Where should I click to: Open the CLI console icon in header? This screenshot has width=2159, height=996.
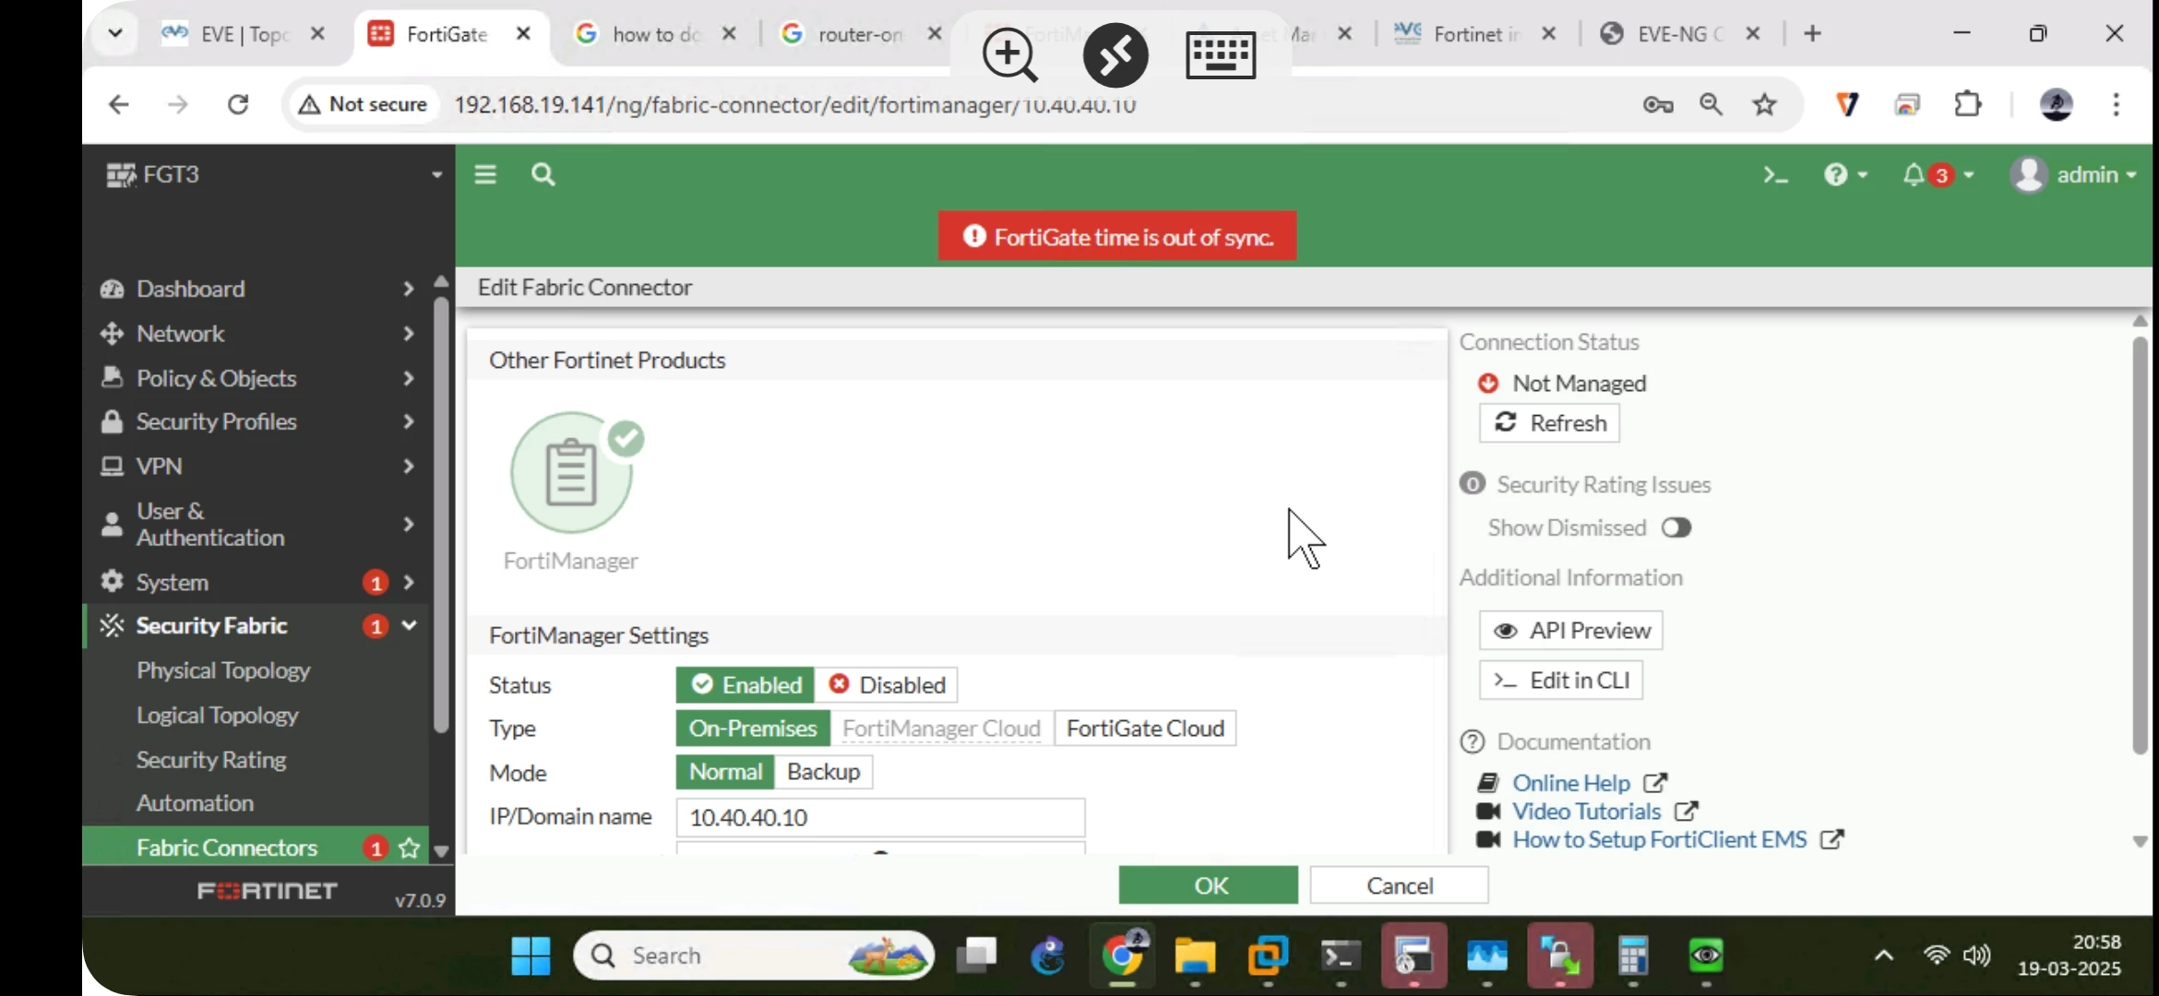[x=1775, y=174]
